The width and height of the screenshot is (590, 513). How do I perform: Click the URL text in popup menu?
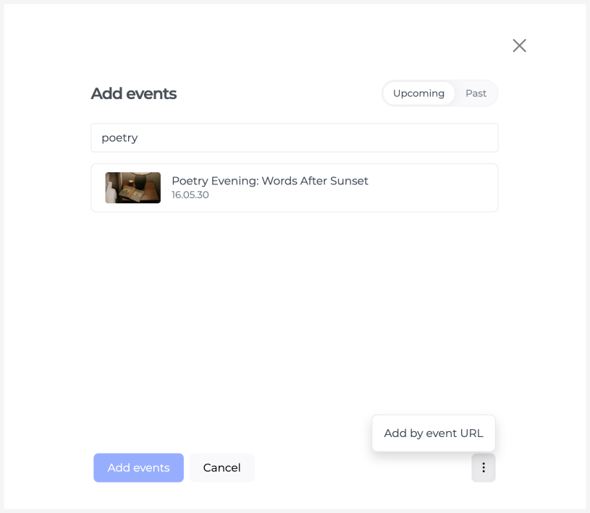point(471,433)
